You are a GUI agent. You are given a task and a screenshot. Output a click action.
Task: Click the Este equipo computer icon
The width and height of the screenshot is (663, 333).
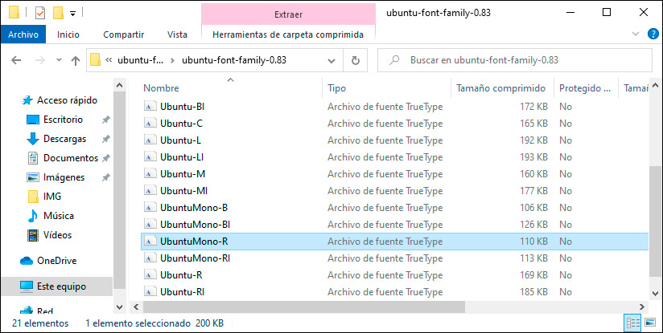click(x=27, y=286)
